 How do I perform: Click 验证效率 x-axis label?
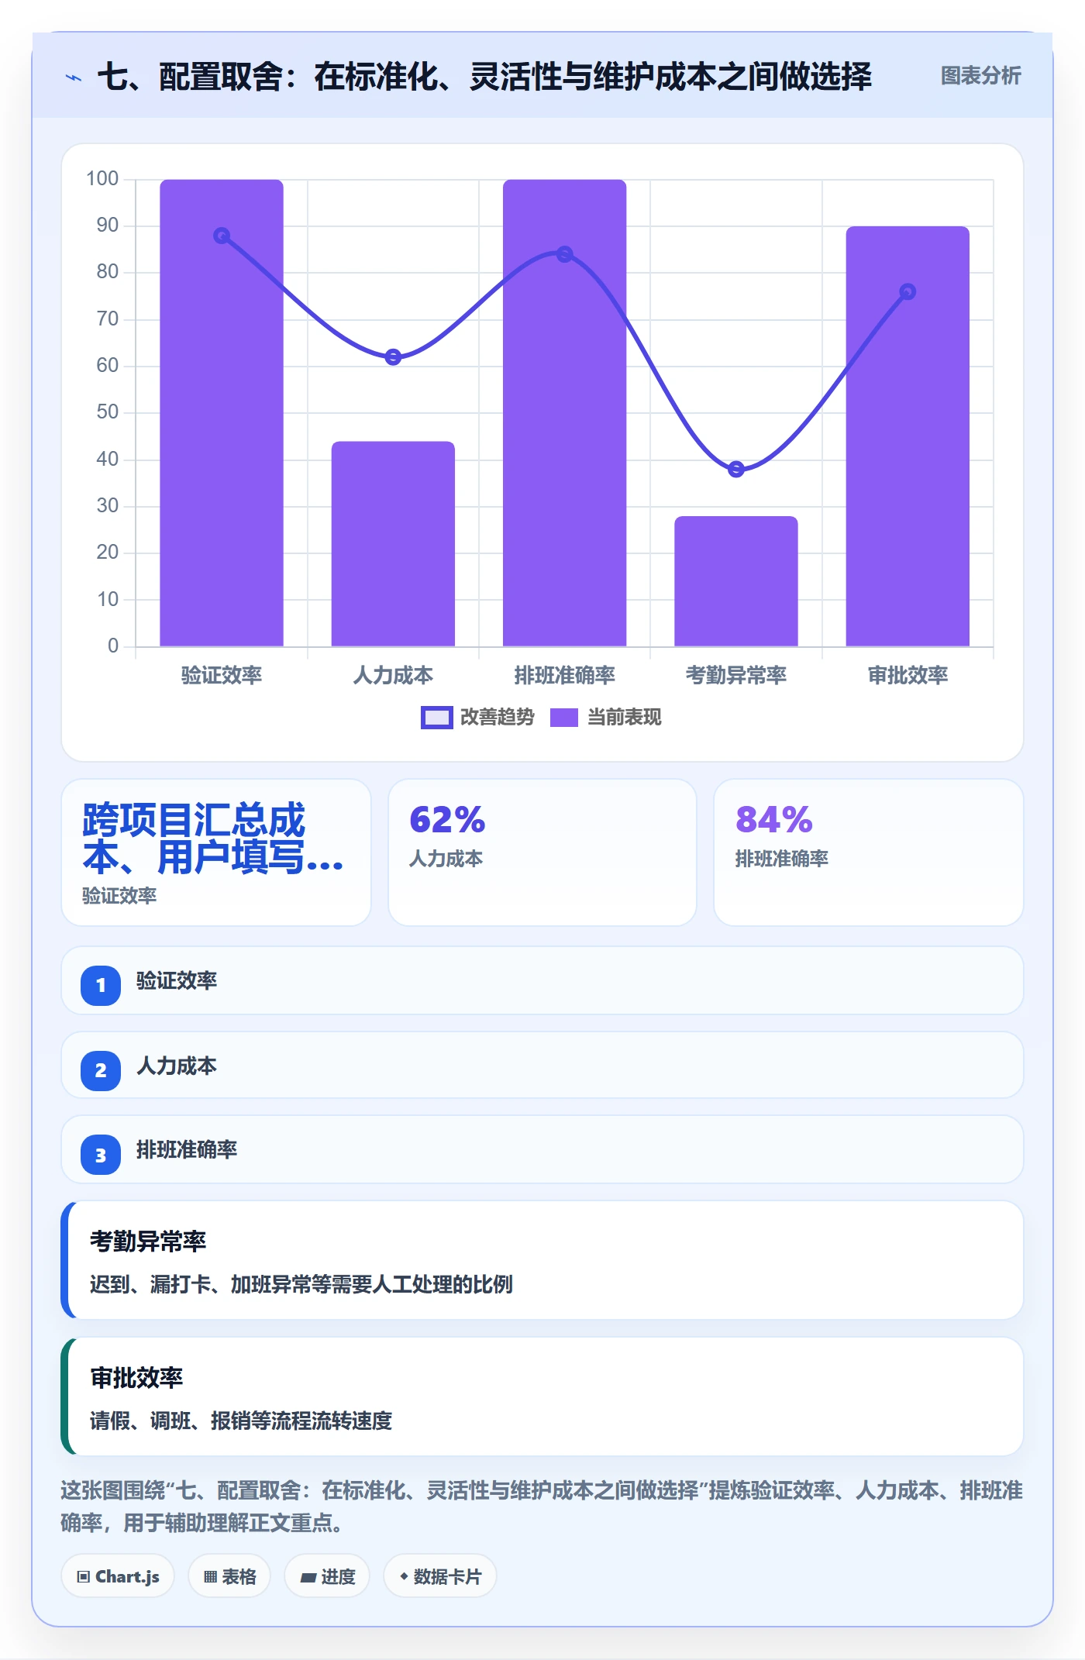222,675
